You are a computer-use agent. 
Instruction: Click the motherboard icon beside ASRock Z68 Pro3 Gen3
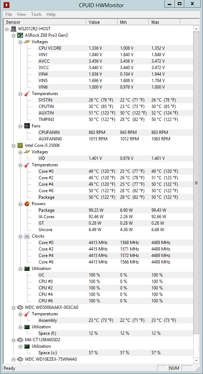click(20, 35)
